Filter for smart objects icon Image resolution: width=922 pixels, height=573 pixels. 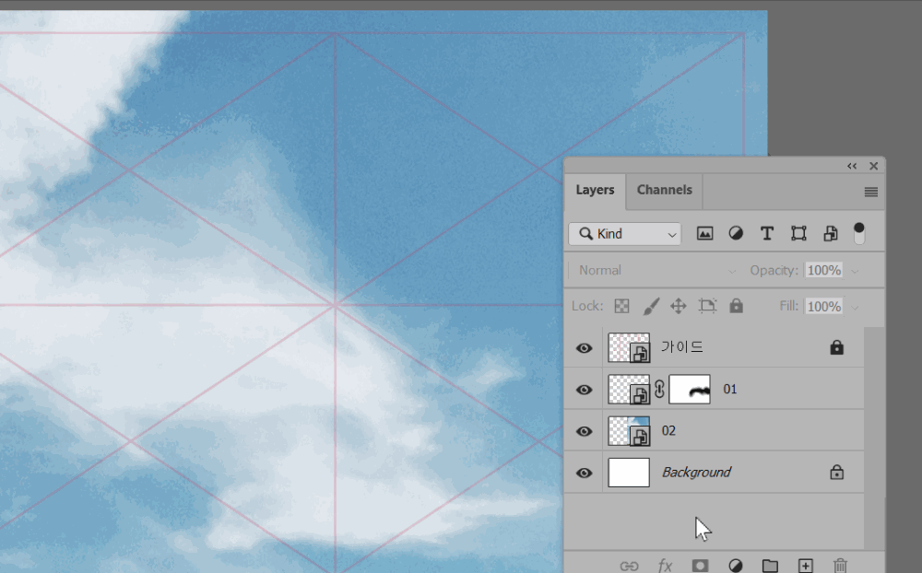click(831, 234)
